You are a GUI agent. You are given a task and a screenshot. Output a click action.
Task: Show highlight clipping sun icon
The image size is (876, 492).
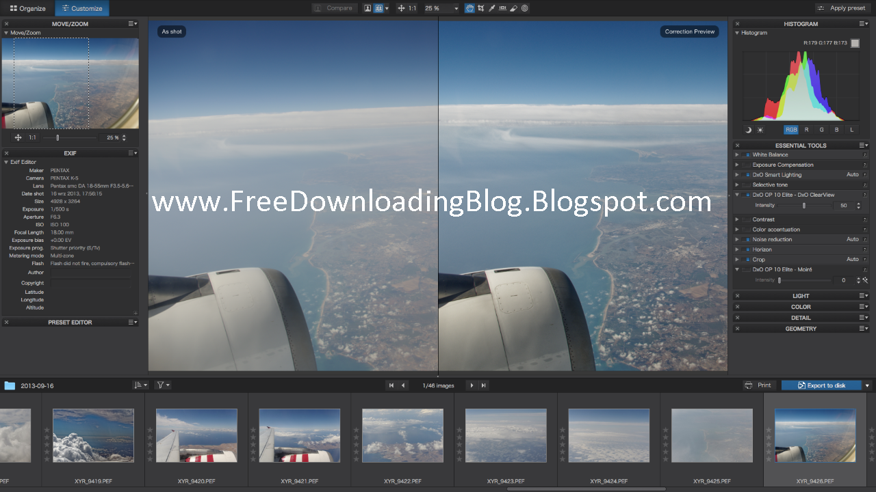pyautogui.click(x=760, y=130)
